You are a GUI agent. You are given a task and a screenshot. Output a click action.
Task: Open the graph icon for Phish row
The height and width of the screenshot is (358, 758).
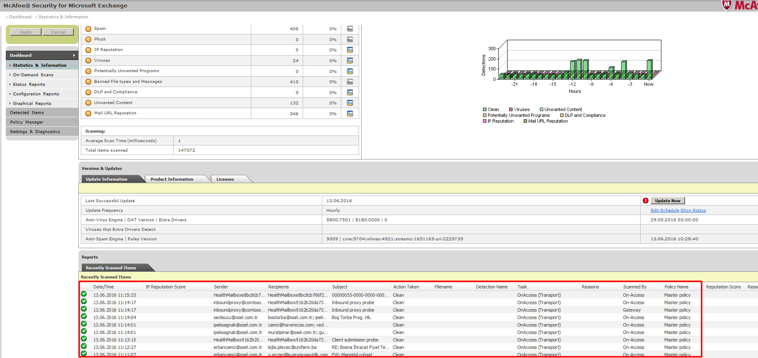350,39
